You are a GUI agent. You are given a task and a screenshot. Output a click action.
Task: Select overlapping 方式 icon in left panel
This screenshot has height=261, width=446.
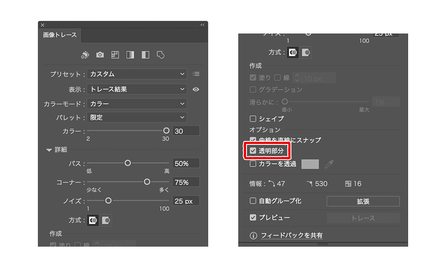pos(106,221)
